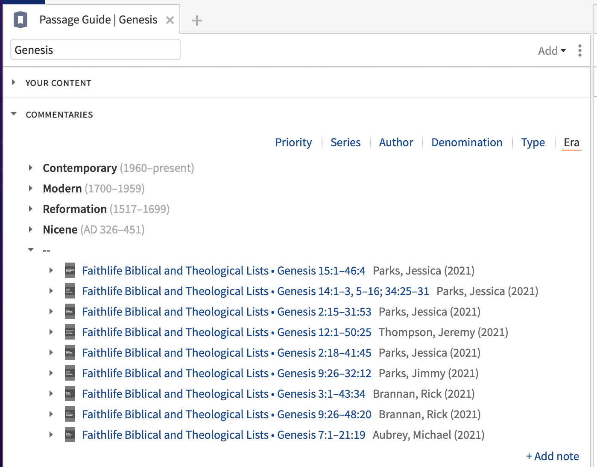Click book cover icon for Genesis 7:1–21:19
Viewport: 597px width, 467px height.
70,434
